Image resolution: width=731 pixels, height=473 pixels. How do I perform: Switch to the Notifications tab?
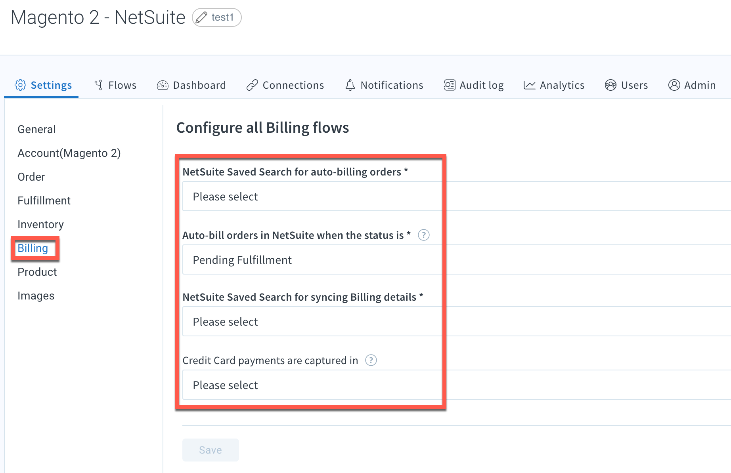(384, 85)
